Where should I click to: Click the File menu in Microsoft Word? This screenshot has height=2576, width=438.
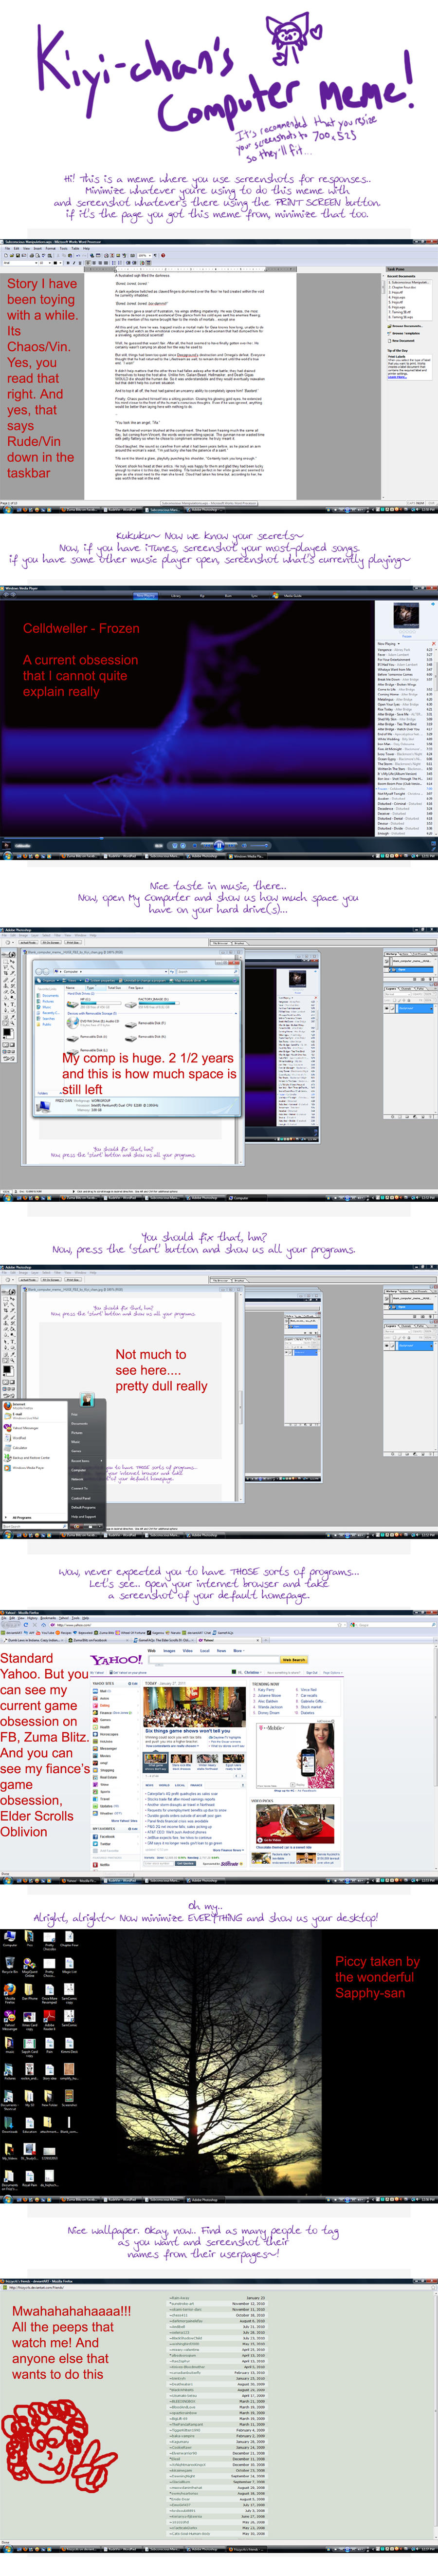[x=7, y=248]
